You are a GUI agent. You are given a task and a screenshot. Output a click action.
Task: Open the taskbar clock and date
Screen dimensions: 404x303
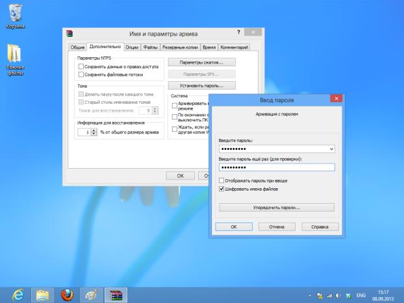(383, 295)
